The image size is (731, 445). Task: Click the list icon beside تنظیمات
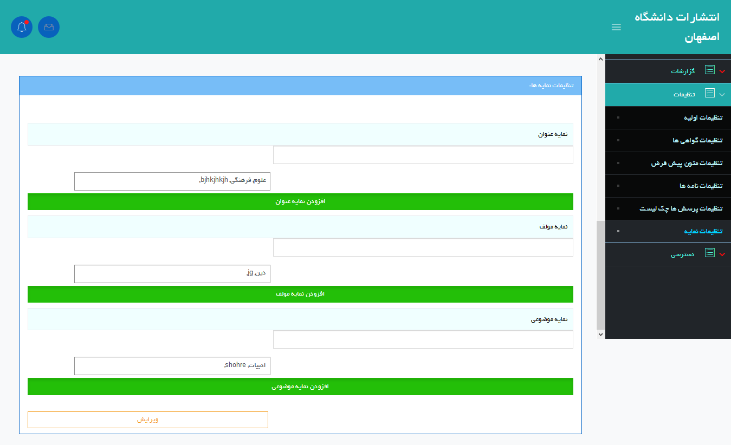coord(709,94)
